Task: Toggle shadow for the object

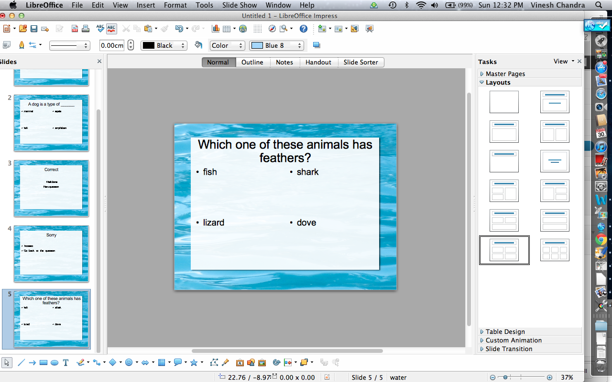Action: [x=316, y=45]
